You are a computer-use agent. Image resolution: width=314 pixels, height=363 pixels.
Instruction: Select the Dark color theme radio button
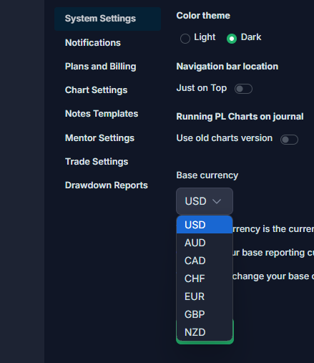point(232,39)
